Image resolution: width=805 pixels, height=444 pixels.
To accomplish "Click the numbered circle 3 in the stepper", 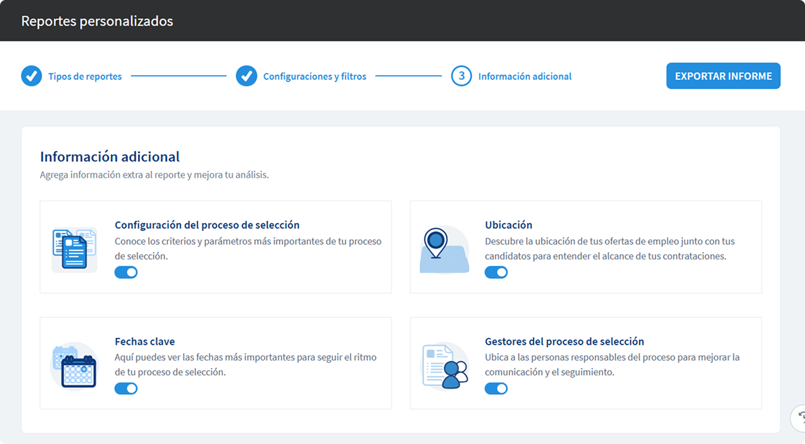I will click(461, 76).
